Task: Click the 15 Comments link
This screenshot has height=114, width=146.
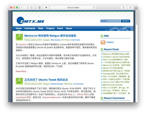Action: 78,84
